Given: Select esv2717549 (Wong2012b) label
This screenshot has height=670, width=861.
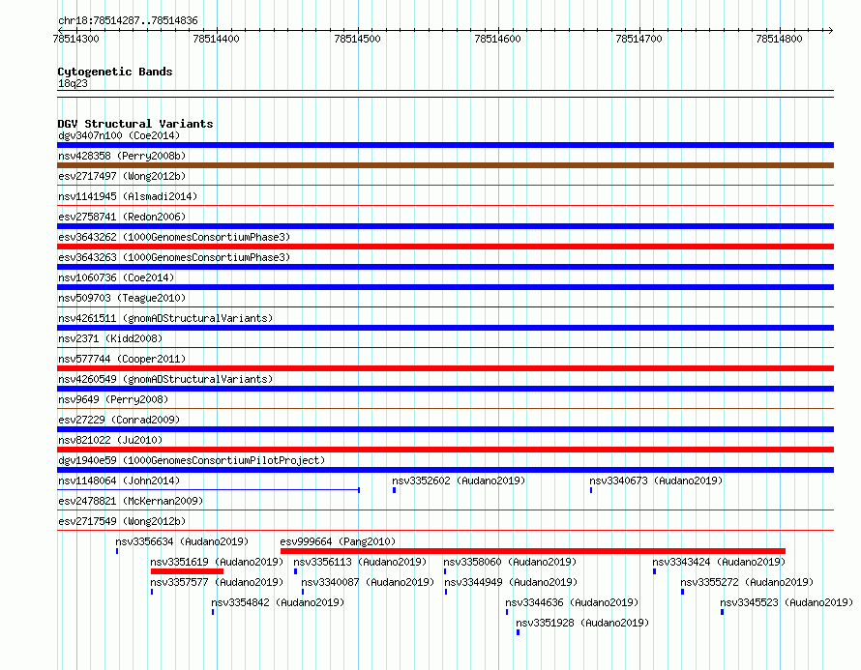Looking at the screenshot, I should click(x=122, y=521).
